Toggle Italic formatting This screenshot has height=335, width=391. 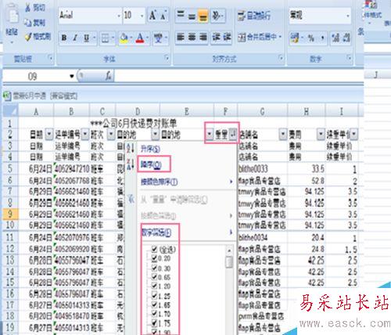pos(75,38)
